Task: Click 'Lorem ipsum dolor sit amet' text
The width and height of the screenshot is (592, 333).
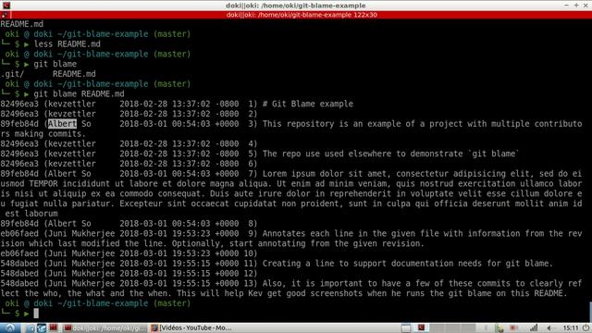Action: (x=325, y=174)
